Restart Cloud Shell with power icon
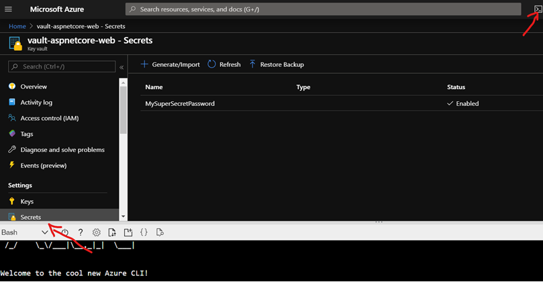The width and height of the screenshot is (543, 282). click(64, 232)
